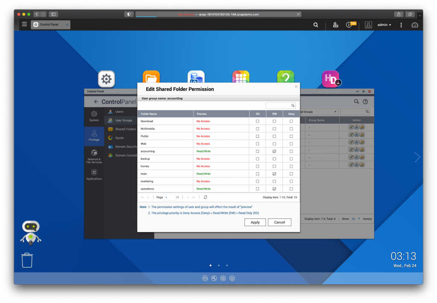Click Control Panel back arrow
The height and width of the screenshot is (303, 437).
(96, 102)
